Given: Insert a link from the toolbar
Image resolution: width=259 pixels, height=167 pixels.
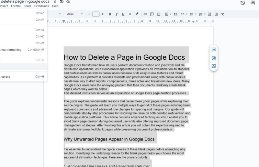Looking at the screenshot, I should [x=145, y=14].
